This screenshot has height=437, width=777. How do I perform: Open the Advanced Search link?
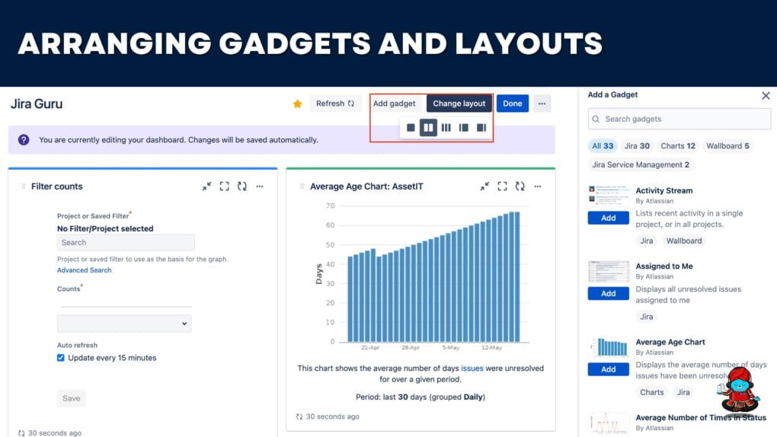(x=85, y=270)
